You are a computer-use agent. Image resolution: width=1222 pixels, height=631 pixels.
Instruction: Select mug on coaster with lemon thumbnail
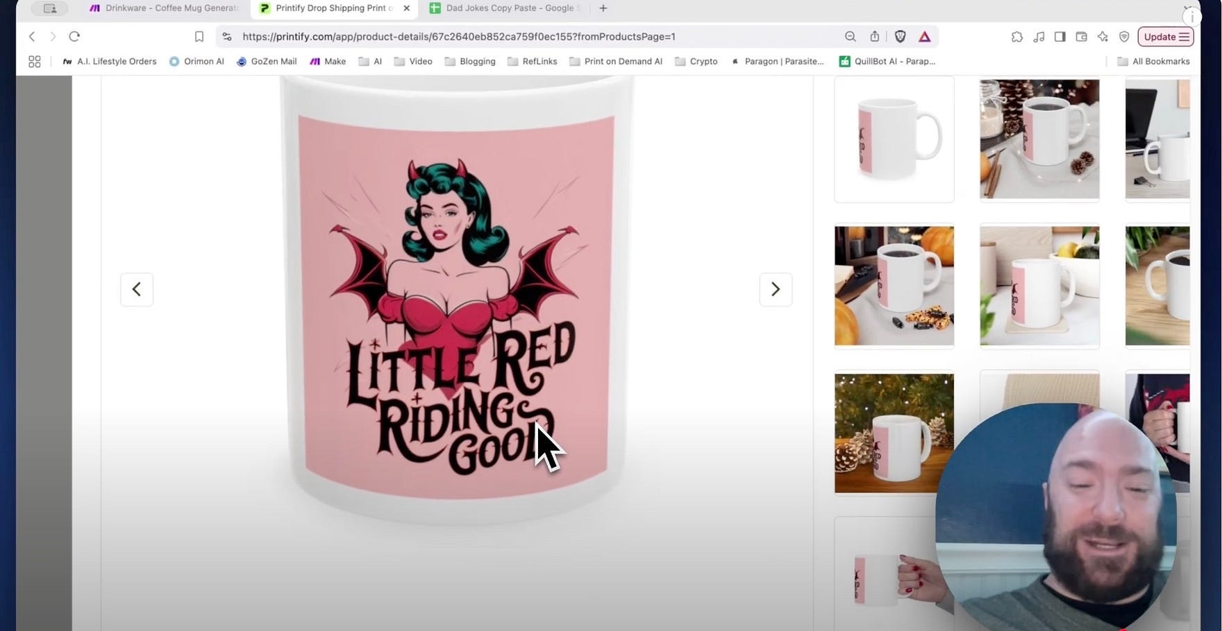pyautogui.click(x=1039, y=286)
